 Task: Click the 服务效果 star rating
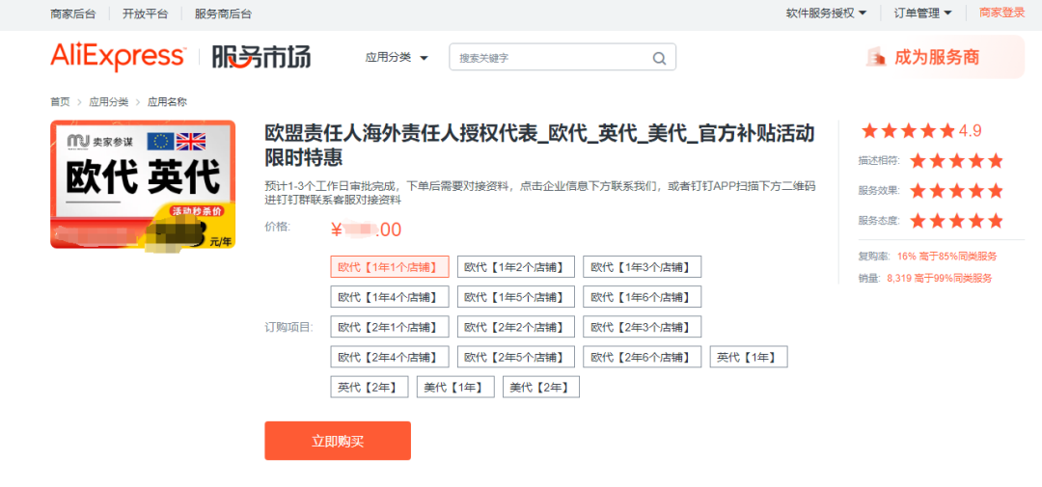[956, 191]
